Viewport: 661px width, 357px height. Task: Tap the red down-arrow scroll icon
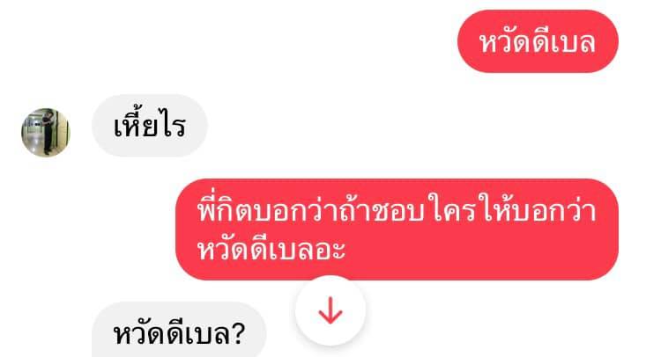click(x=330, y=310)
